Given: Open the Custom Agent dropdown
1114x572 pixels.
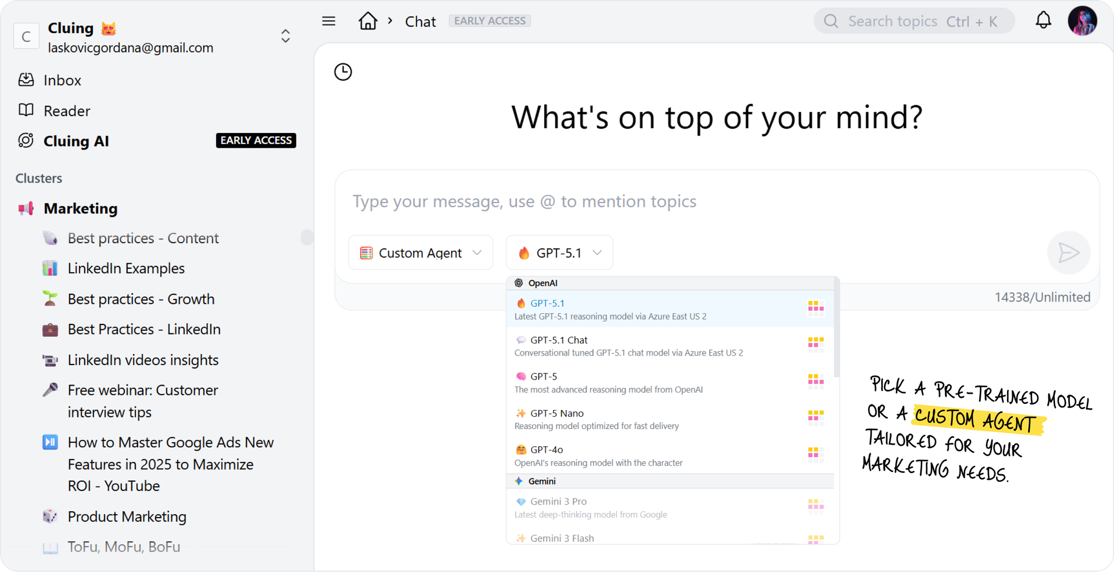Looking at the screenshot, I should pyautogui.click(x=421, y=253).
